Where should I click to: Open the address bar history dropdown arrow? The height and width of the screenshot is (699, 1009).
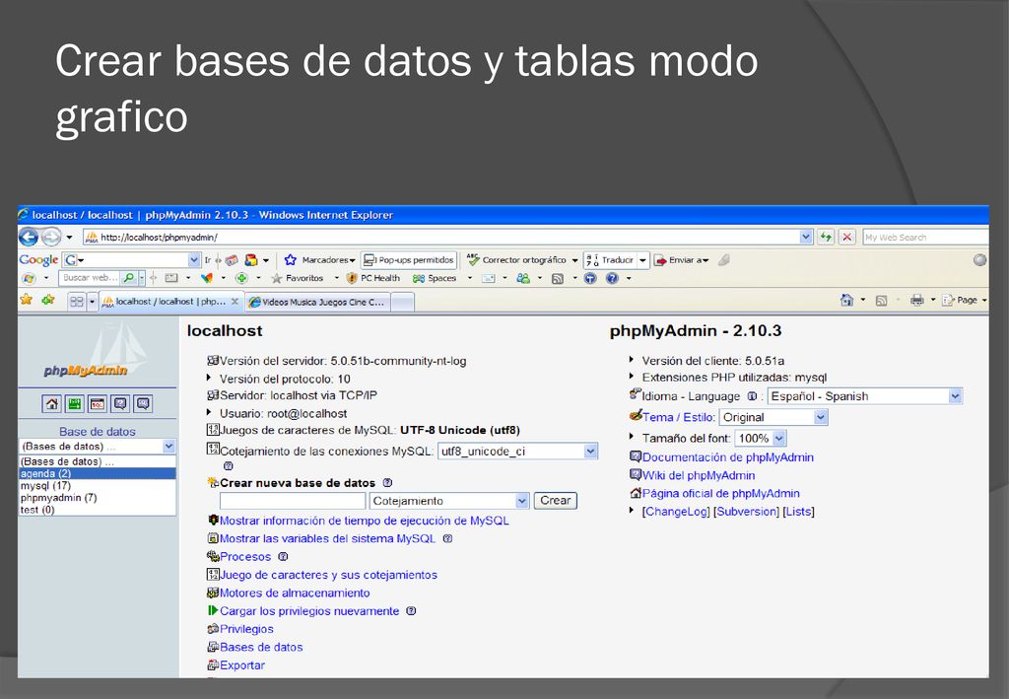[806, 238]
